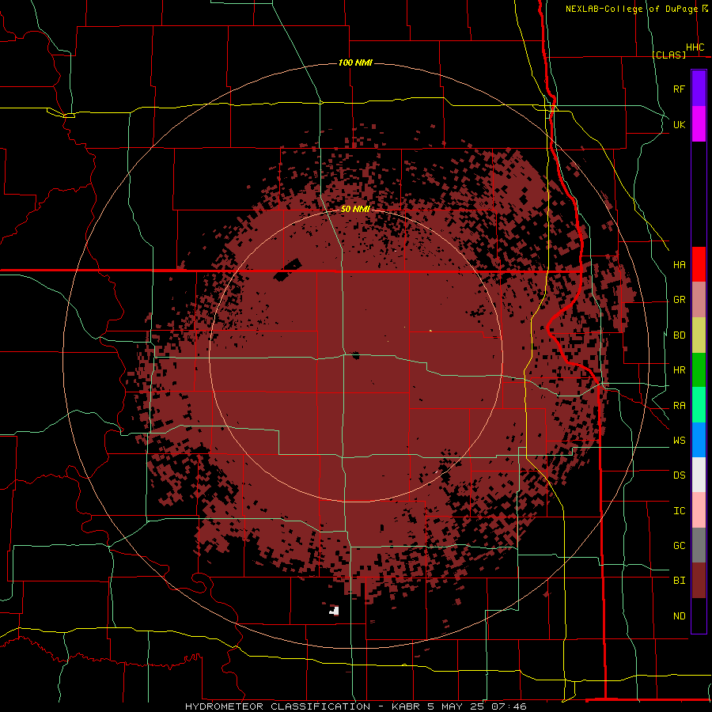This screenshot has height=712, width=712.
Task: Click the KABR station identifier
Action: pos(407,706)
